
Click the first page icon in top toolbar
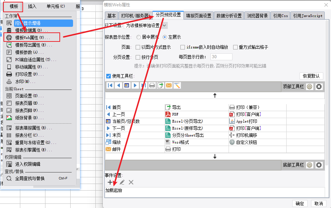[x=110, y=85]
